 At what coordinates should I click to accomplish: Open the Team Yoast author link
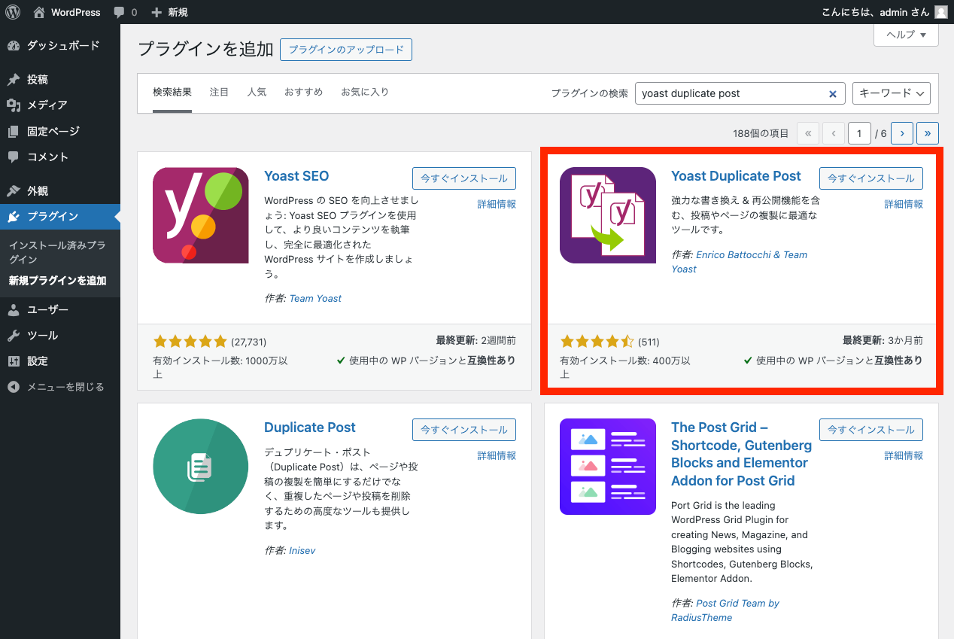click(x=315, y=298)
